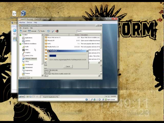Click the category tree scroll down arrow
The width and height of the screenshot is (164, 123).
tap(42, 75)
